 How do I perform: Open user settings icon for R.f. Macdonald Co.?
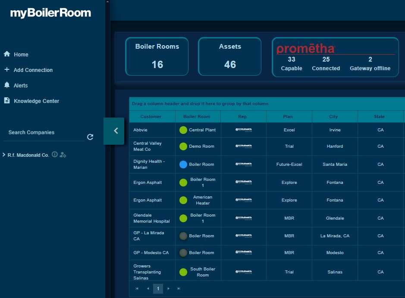63,155
